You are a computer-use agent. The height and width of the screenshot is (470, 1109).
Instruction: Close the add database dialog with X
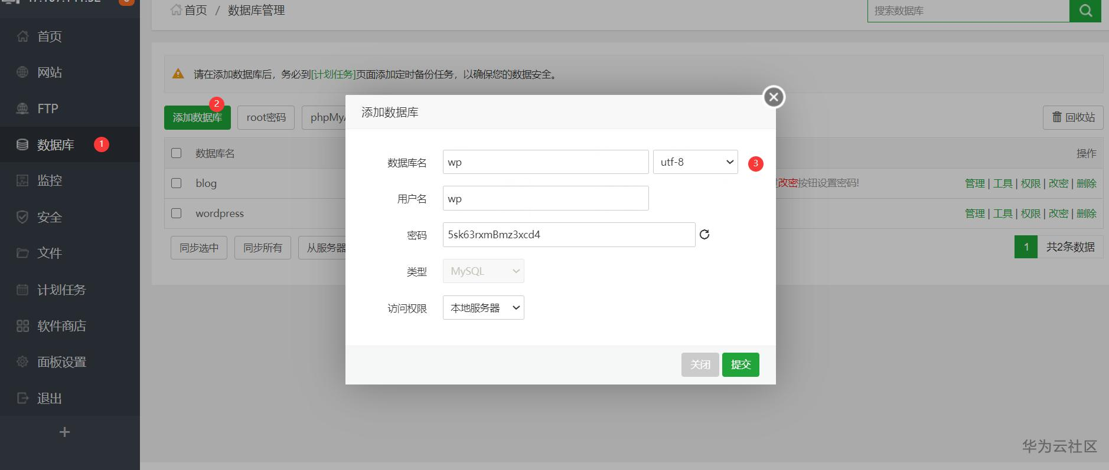(774, 97)
